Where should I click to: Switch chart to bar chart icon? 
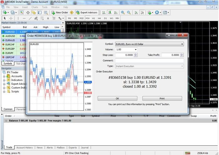tap(104, 12)
